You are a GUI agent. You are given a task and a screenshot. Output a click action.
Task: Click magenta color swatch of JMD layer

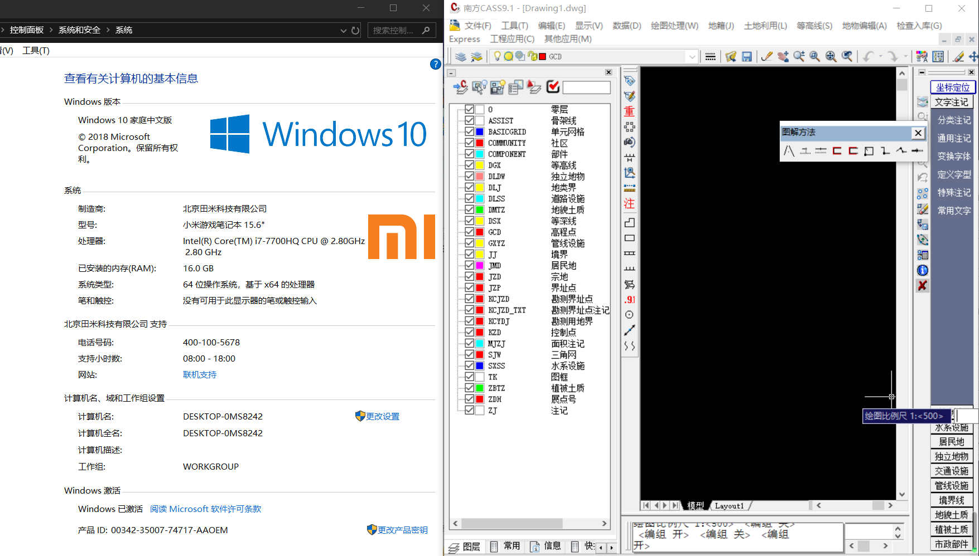point(479,265)
